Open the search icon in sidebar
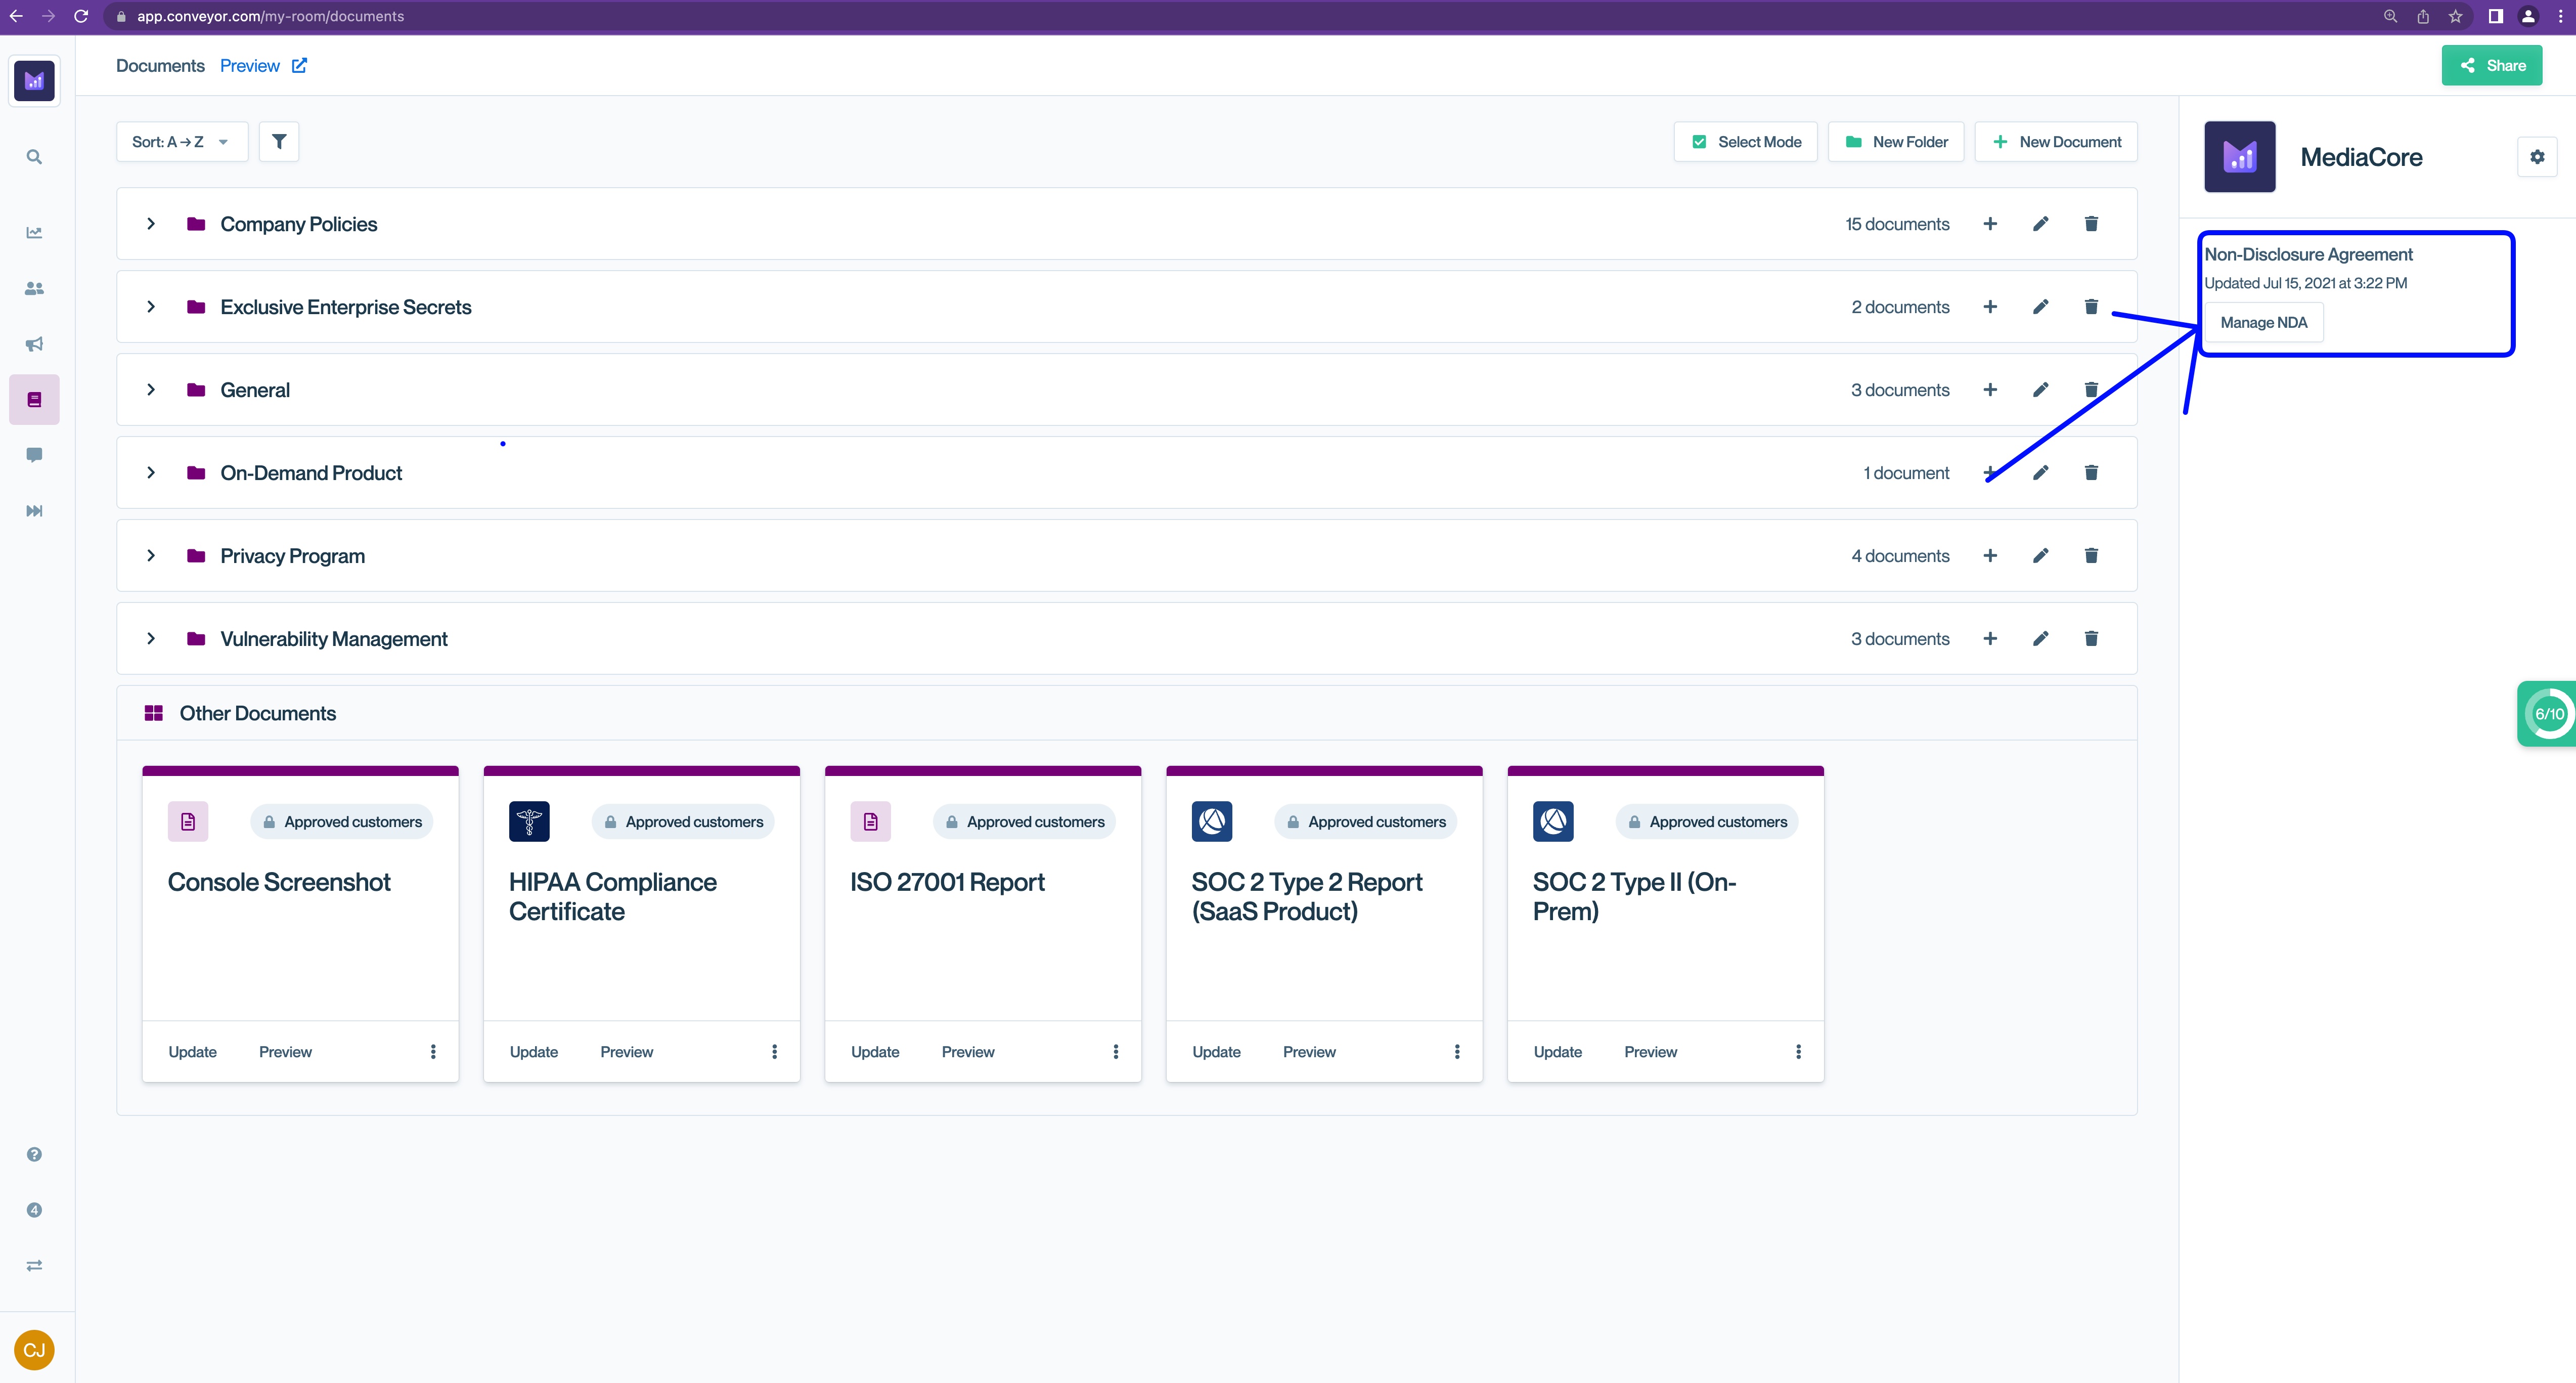This screenshot has width=2576, height=1383. coord(34,157)
